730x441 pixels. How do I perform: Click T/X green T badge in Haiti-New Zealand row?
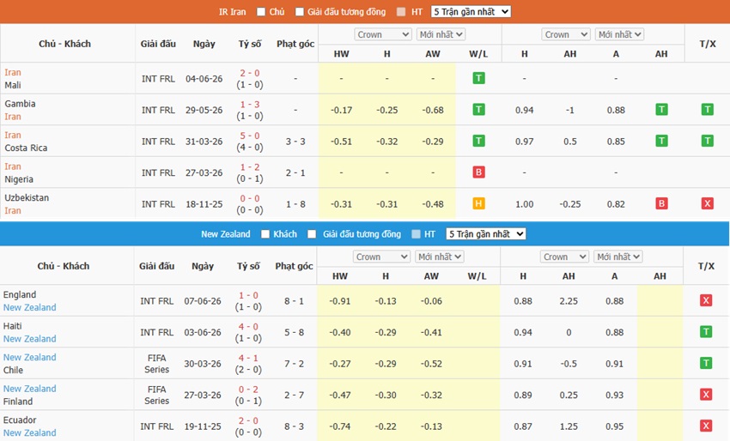pyautogui.click(x=706, y=332)
